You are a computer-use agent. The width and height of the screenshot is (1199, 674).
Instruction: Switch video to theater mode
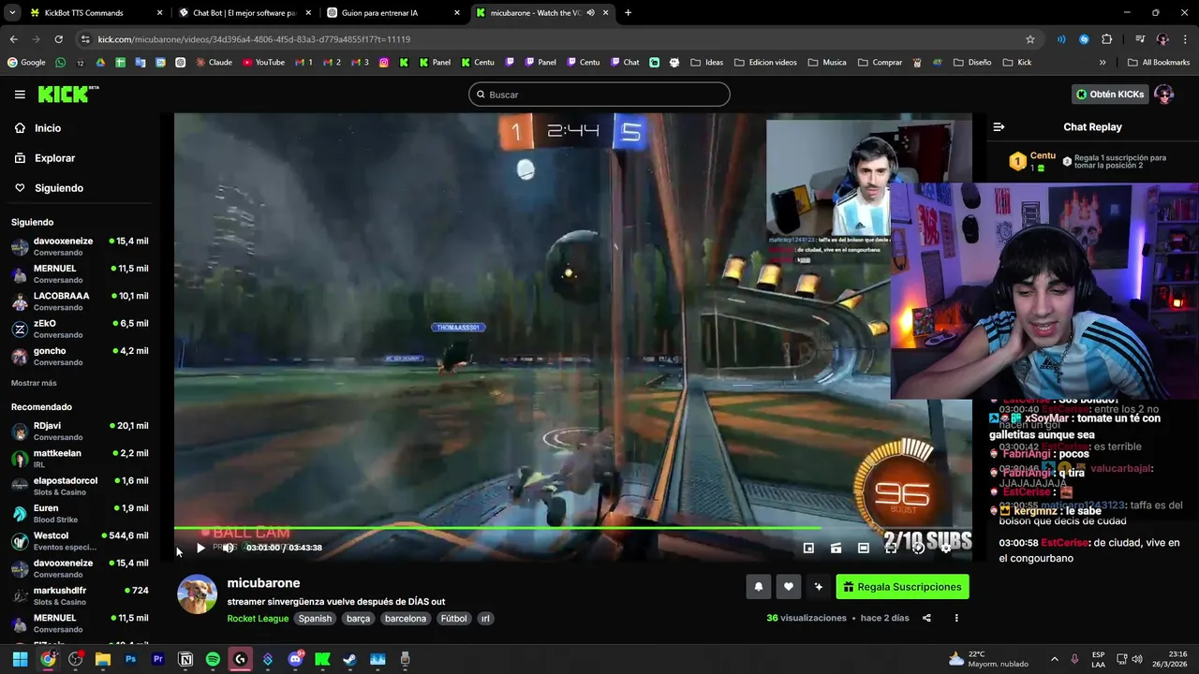click(864, 548)
